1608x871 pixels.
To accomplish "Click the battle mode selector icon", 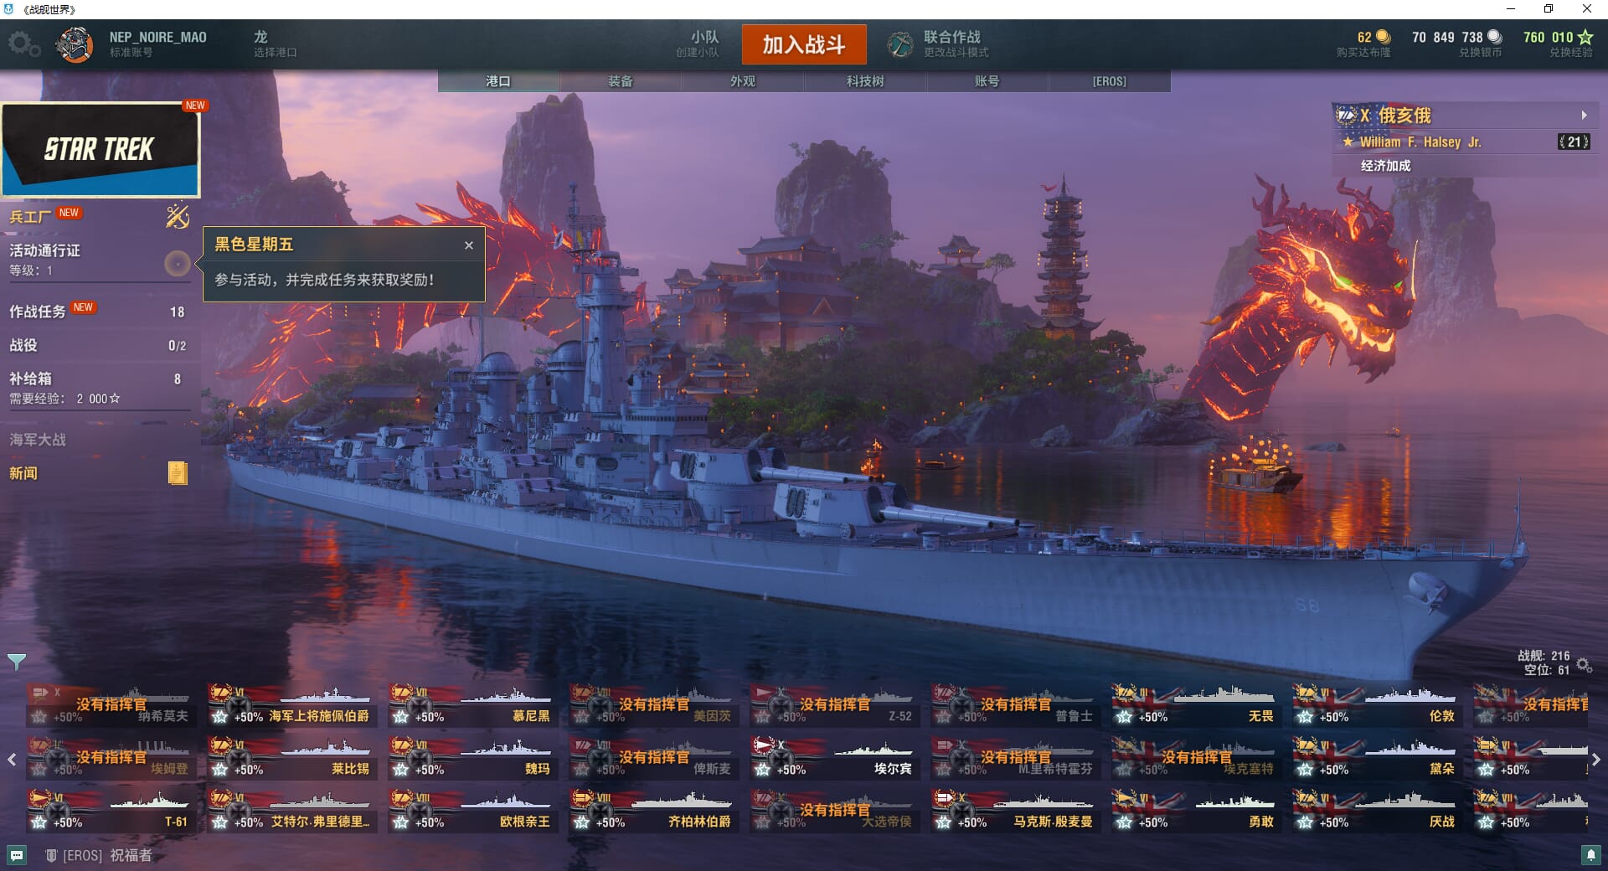I will (900, 44).
